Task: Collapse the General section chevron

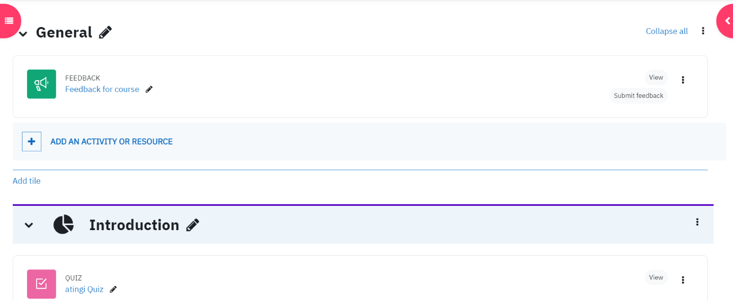Action: pyautogui.click(x=23, y=34)
